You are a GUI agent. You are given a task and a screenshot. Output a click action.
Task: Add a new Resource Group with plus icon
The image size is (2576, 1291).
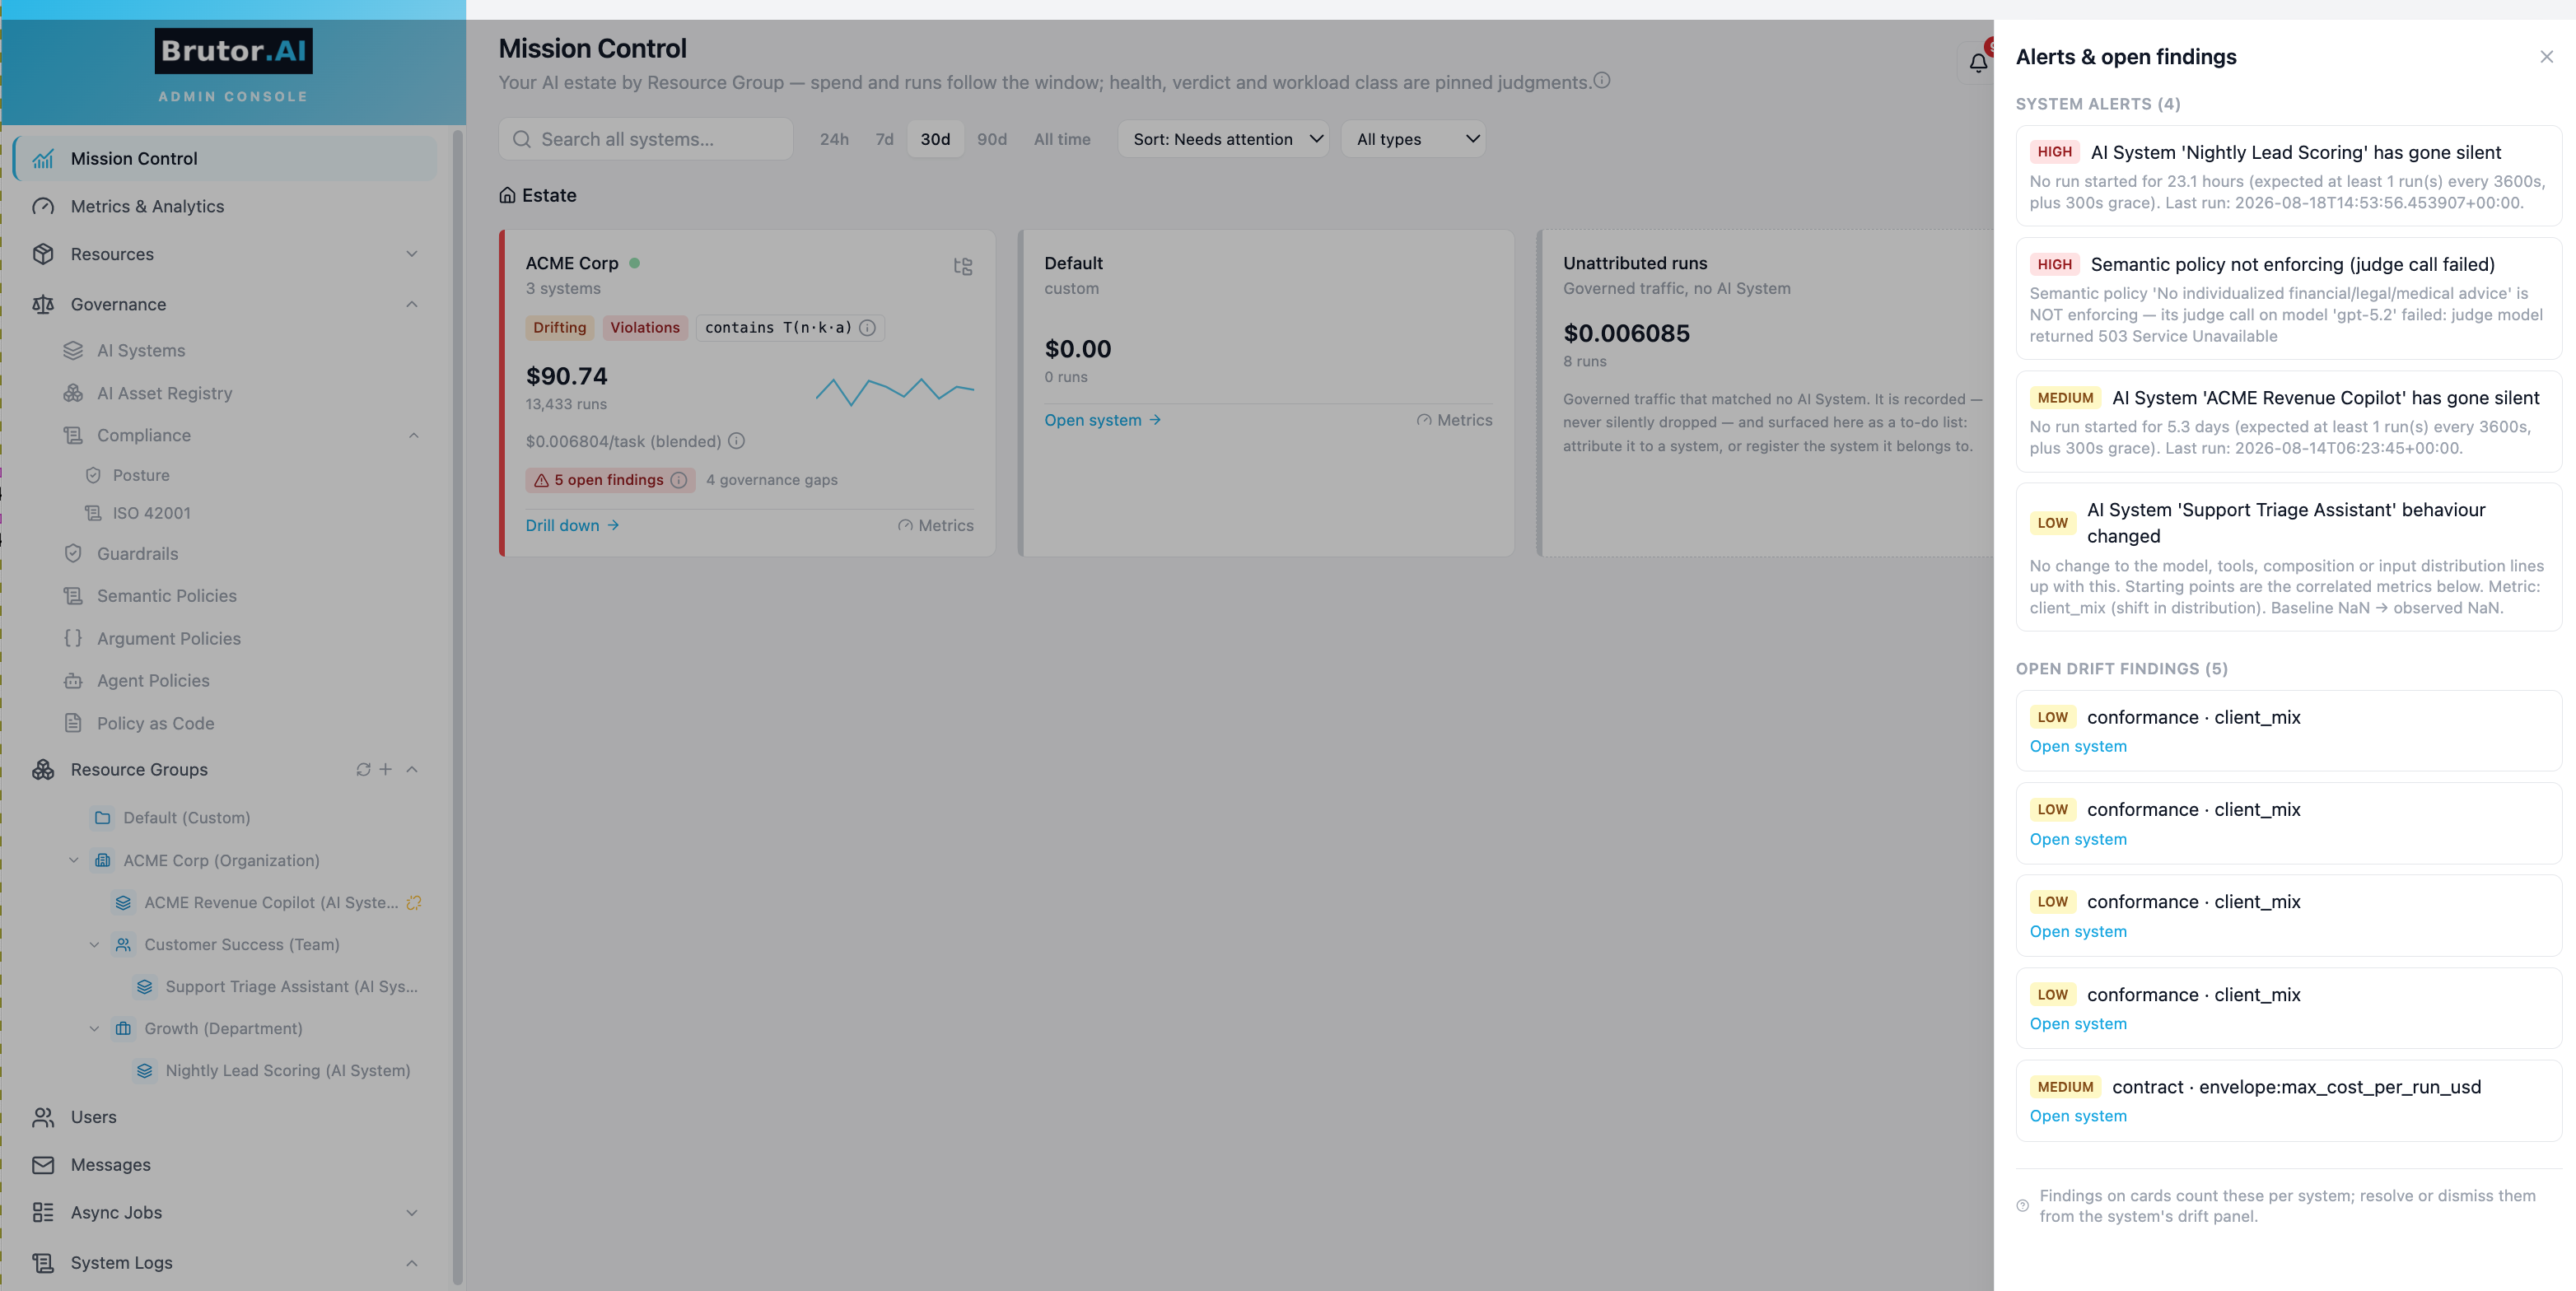(385, 769)
